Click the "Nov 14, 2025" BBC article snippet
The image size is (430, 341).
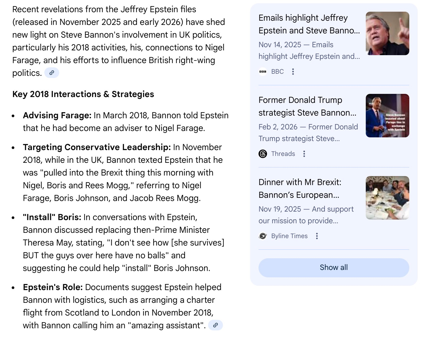(x=309, y=50)
